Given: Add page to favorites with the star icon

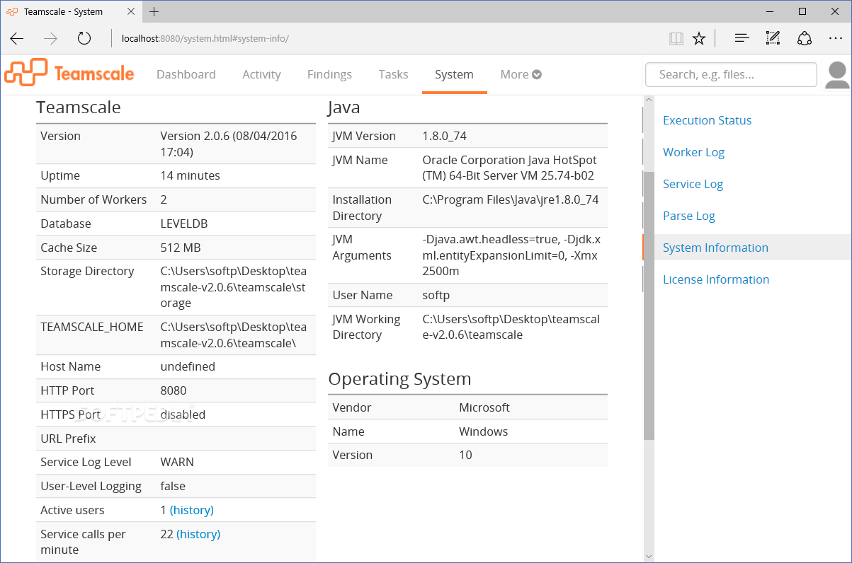Looking at the screenshot, I should [699, 39].
